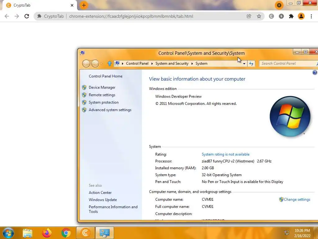
Task: Open Control Panel Home
Action: [106, 76]
